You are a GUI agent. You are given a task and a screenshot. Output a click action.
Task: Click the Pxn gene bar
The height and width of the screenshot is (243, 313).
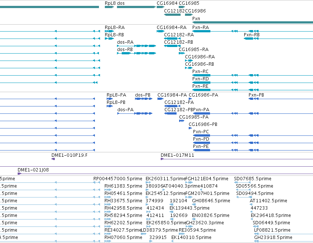[253, 22]
